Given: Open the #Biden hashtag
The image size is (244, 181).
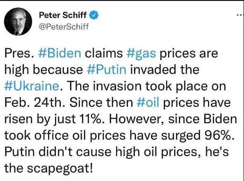Looking at the screenshot, I should pos(59,53).
